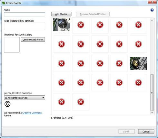Screen dimensions: 158x138
Task: Click the Add Photos button
Action: [x=61, y=14]
